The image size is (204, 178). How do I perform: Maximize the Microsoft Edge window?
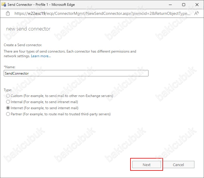click(184, 5)
